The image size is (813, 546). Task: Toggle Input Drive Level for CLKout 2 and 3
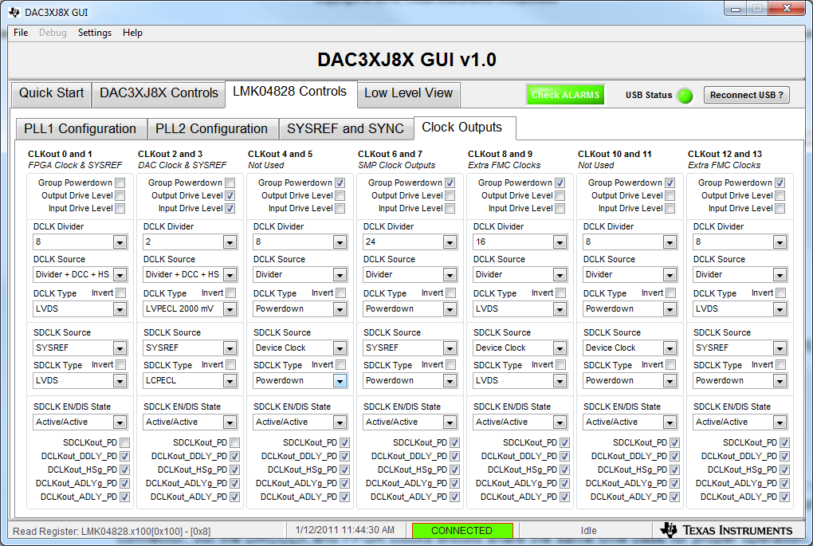click(230, 209)
